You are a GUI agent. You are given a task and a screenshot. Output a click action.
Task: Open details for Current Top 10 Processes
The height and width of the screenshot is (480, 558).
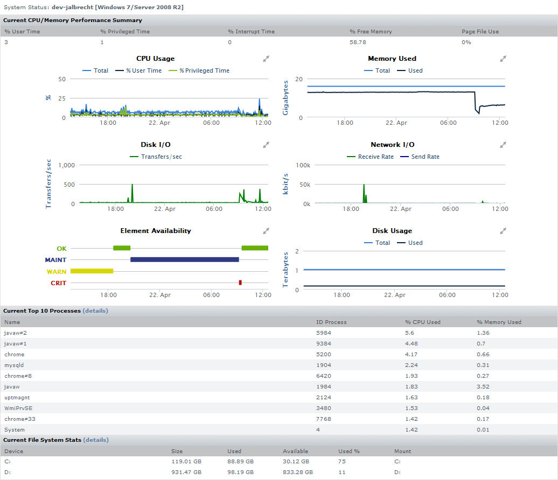click(x=95, y=311)
